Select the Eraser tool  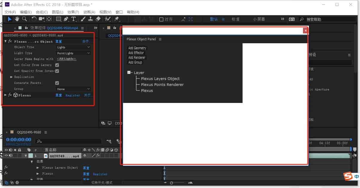click(98, 19)
